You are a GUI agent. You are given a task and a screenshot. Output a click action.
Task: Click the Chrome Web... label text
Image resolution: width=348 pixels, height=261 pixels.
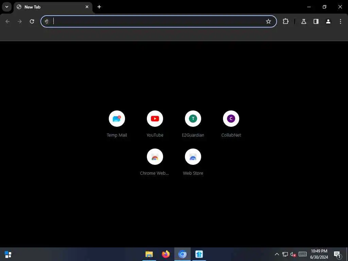pyautogui.click(x=155, y=173)
